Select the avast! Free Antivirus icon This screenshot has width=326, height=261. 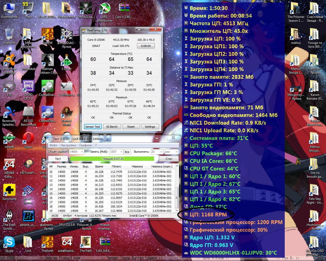(x=9, y=64)
